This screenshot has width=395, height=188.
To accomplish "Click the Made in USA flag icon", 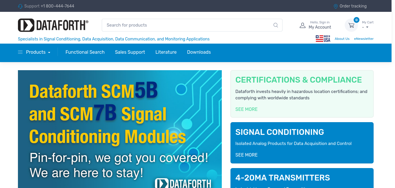I will (323, 39).
